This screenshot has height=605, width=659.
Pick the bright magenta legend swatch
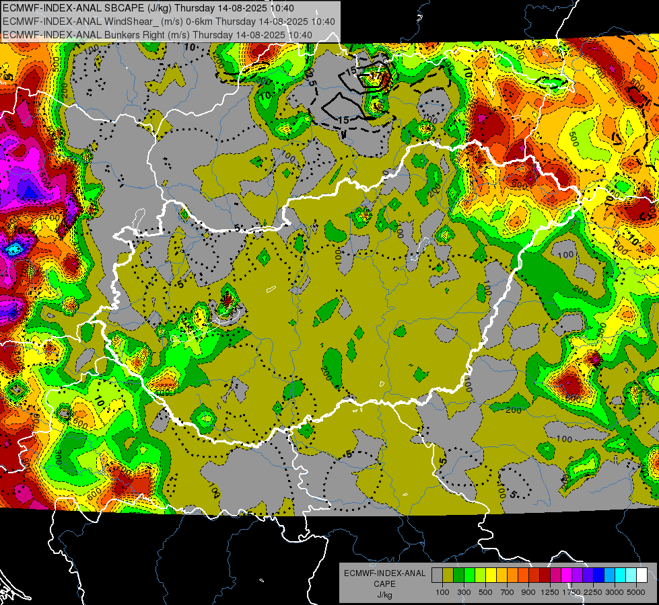567,575
